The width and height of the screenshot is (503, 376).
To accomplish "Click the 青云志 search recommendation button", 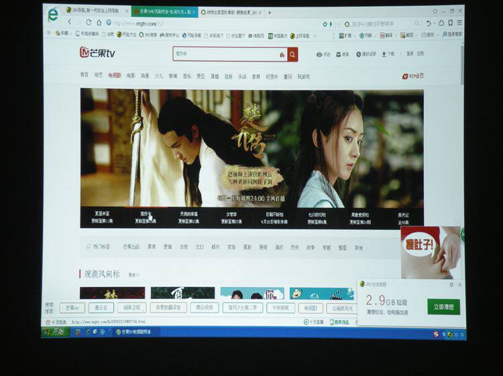I will [101, 308].
